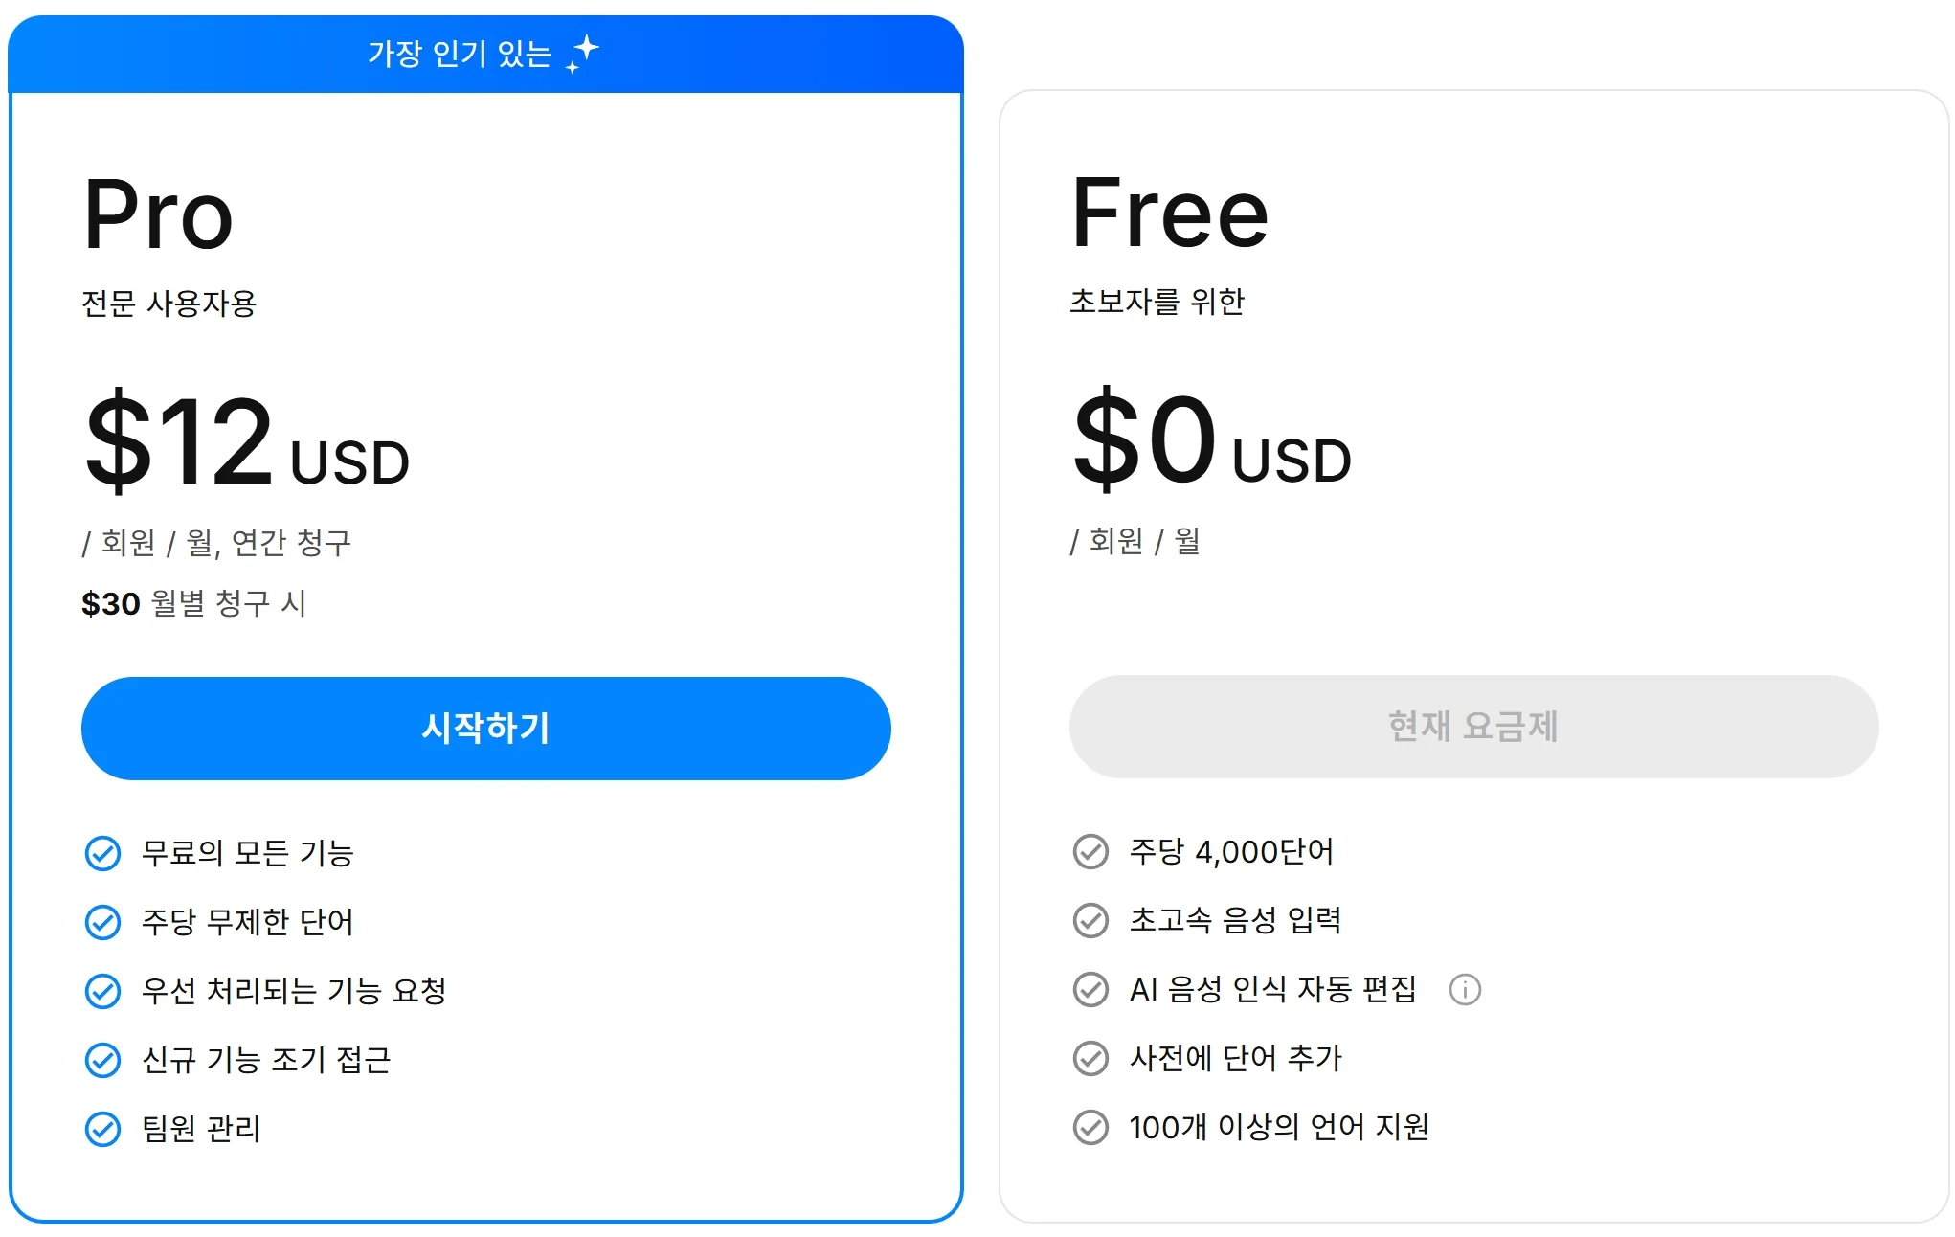The image size is (1955, 1237).
Task: Click the checkmark beside 사전에 단어 추가
Action: pyautogui.click(x=1090, y=1057)
